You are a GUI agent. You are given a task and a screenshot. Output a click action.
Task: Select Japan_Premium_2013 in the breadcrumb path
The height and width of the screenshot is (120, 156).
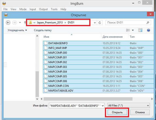pyautogui.click(x=50, y=22)
